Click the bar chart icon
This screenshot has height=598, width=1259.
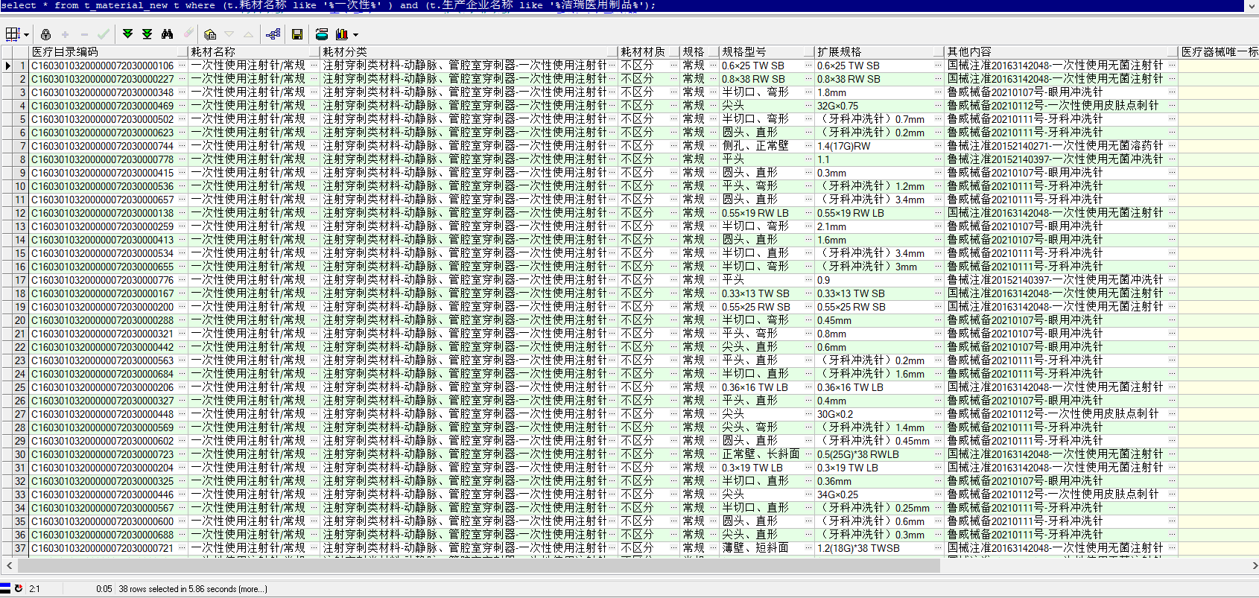coord(342,34)
